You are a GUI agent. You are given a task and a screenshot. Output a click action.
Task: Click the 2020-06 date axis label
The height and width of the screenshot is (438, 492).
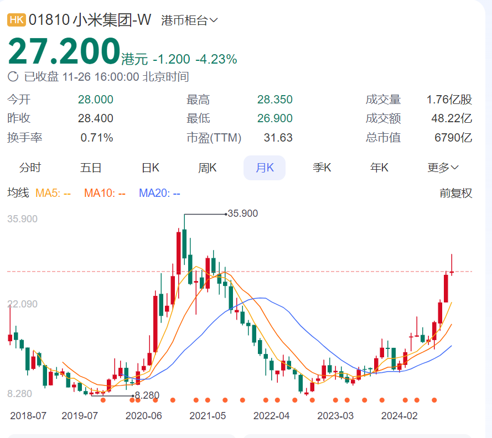[x=144, y=416]
